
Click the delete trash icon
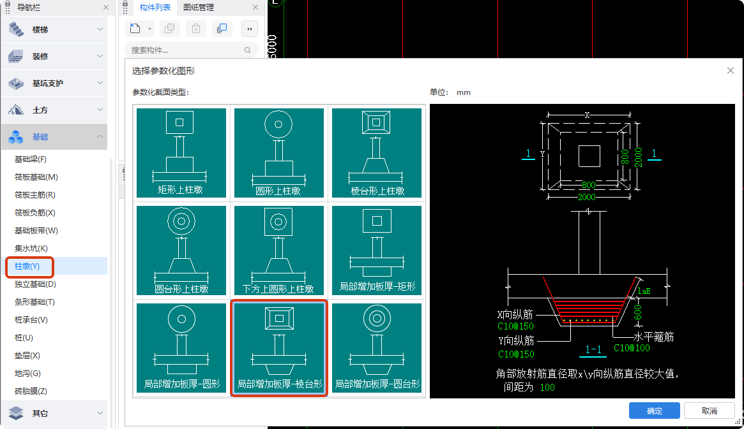coord(196,29)
